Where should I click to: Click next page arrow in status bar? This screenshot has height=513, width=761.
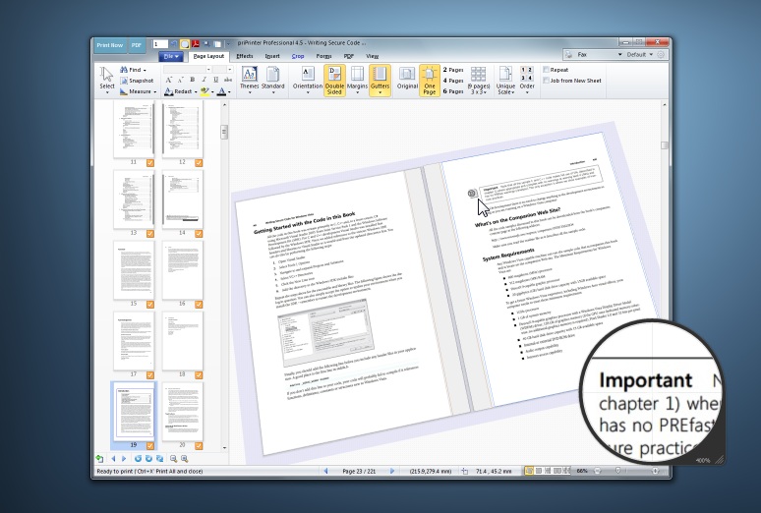tap(391, 471)
